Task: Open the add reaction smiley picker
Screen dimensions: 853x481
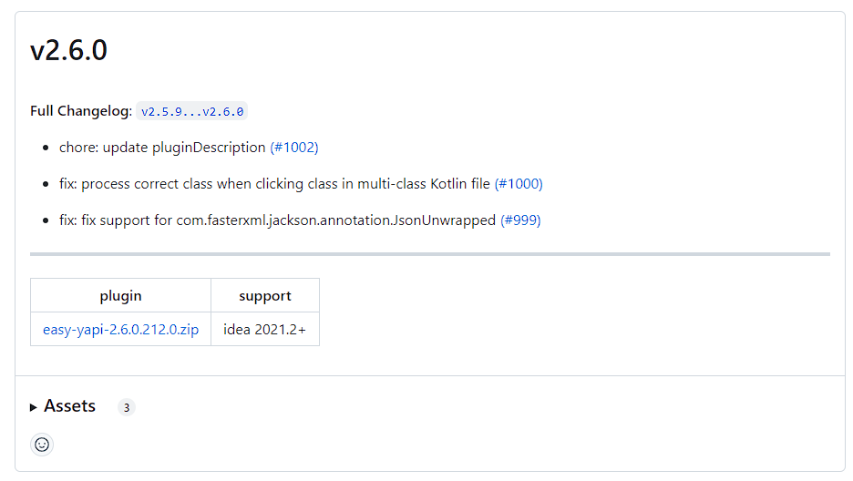Action: pos(42,445)
